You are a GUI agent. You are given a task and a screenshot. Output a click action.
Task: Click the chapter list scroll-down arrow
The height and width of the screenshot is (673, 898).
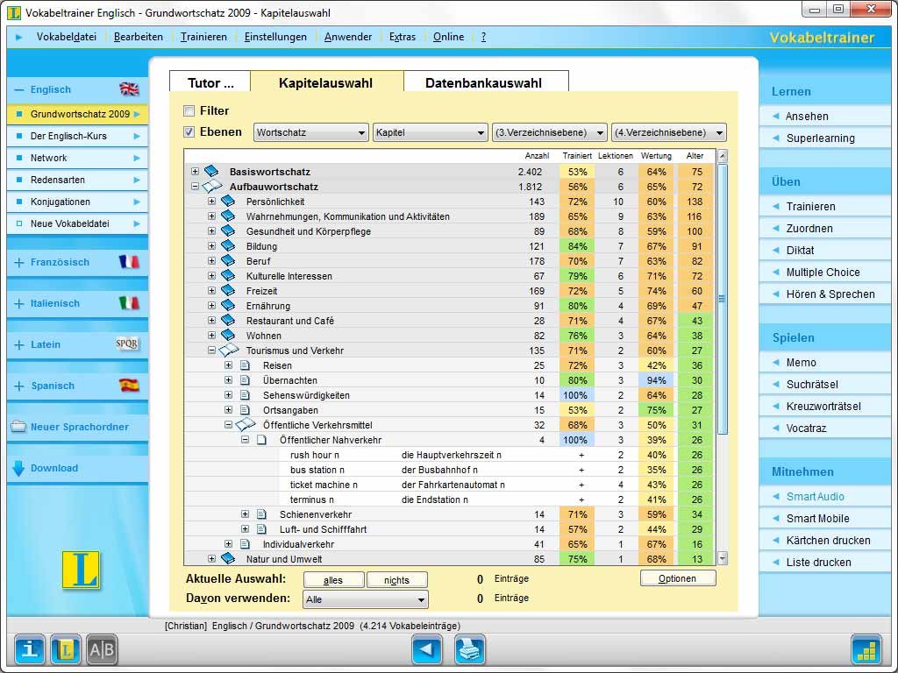point(723,558)
